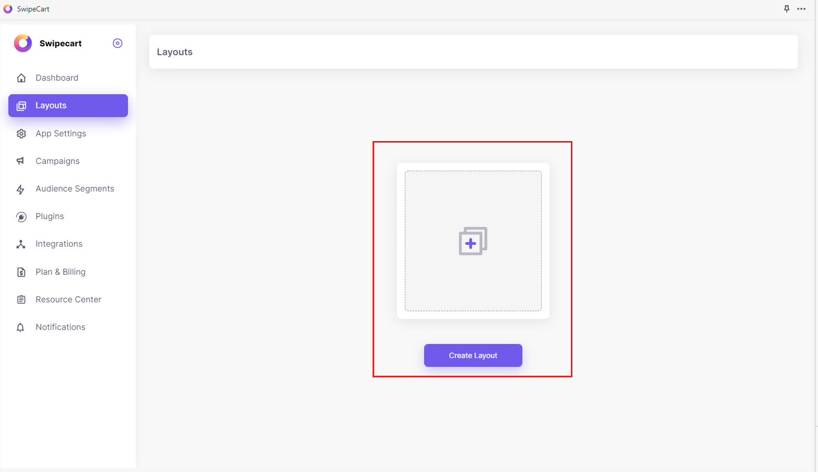Click the Dashboard home icon
This screenshot has height=472, width=818.
pos(21,78)
